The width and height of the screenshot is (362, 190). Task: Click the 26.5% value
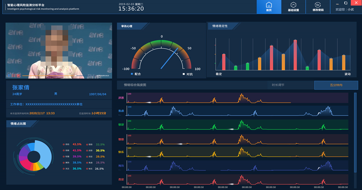pos(99,169)
